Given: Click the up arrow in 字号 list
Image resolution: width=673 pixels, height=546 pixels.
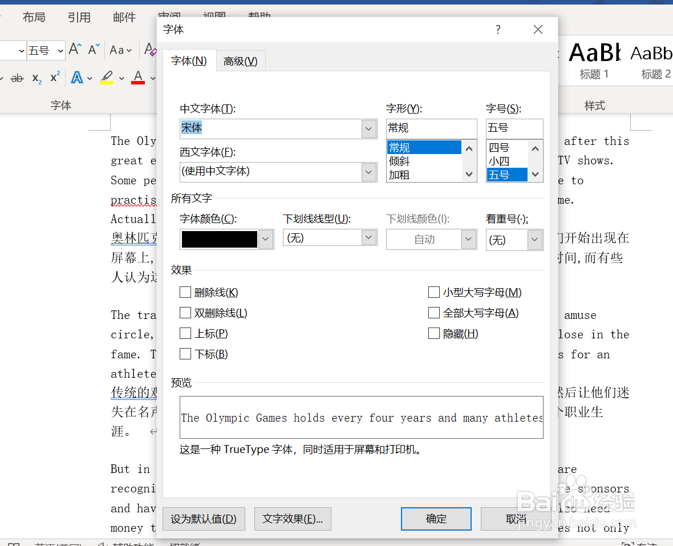Looking at the screenshot, I should pyautogui.click(x=535, y=148).
